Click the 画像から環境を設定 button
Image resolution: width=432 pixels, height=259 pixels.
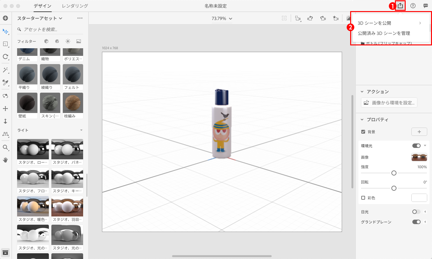[389, 103]
